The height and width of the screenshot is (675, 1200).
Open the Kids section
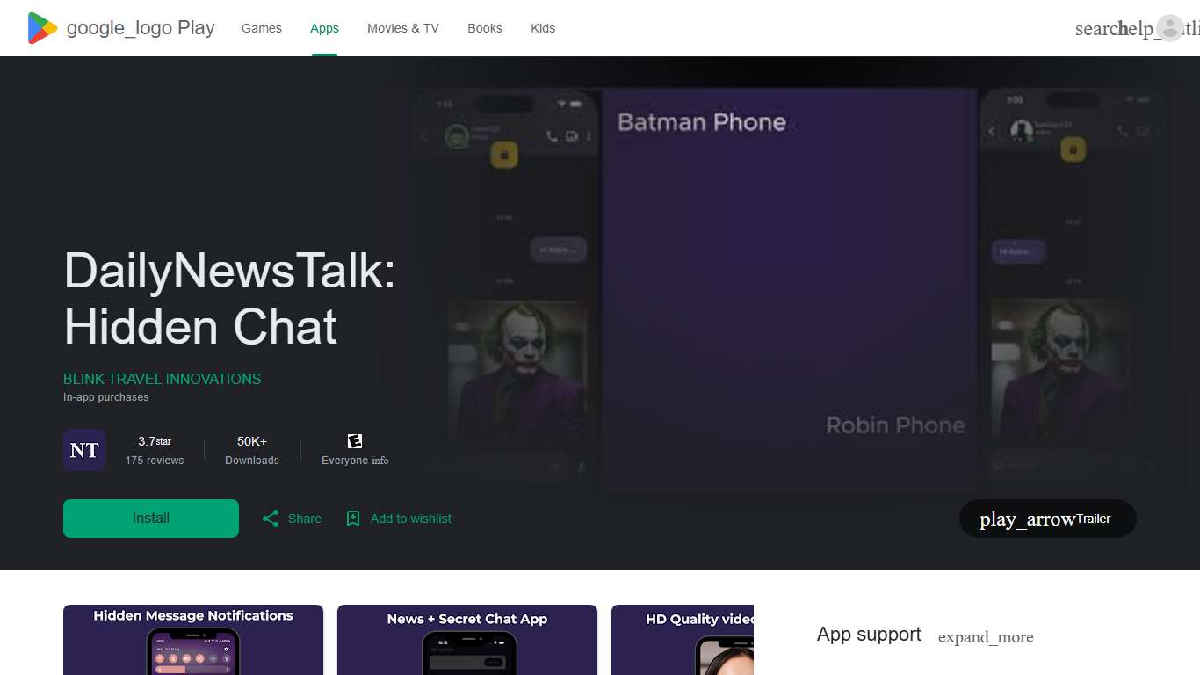coord(543,28)
